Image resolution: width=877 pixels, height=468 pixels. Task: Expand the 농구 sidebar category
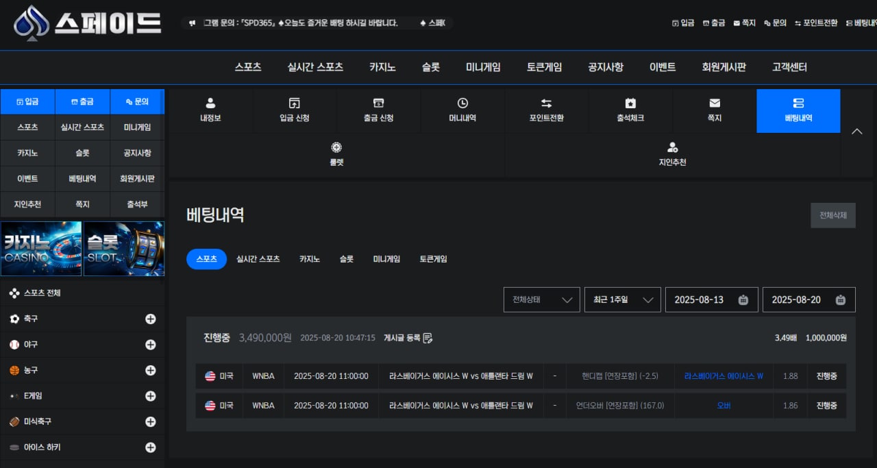(151, 370)
